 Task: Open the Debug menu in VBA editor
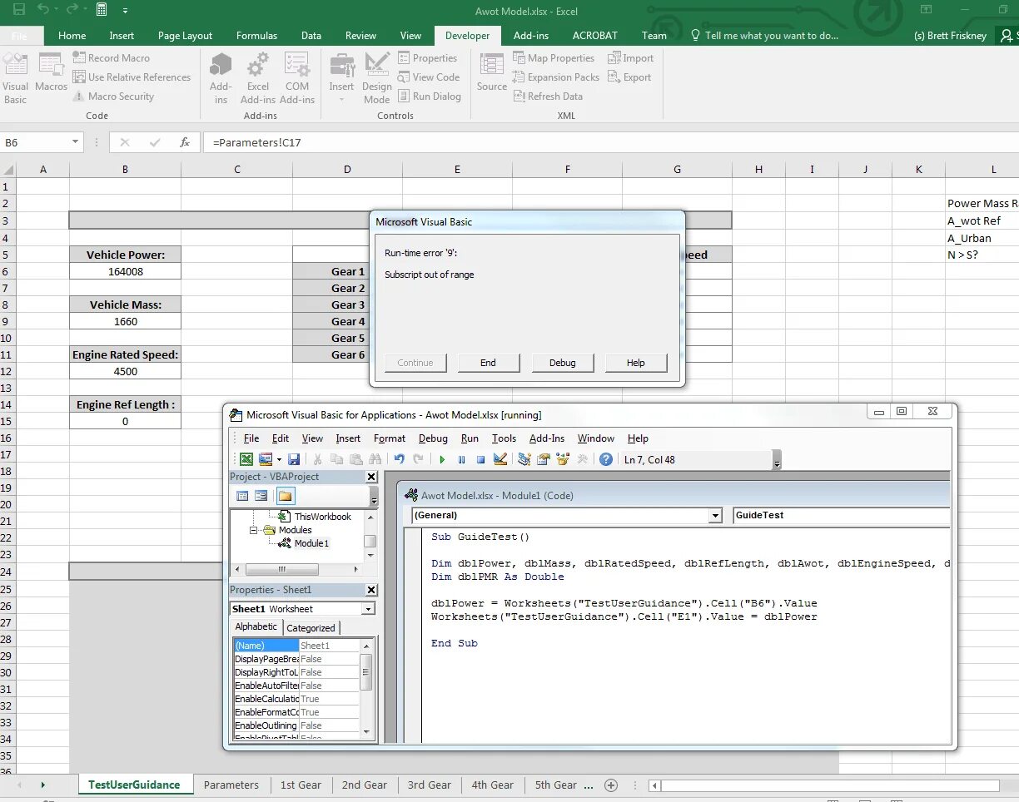pyautogui.click(x=433, y=438)
